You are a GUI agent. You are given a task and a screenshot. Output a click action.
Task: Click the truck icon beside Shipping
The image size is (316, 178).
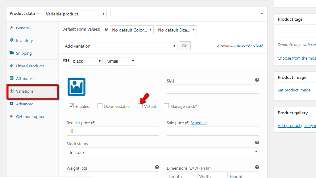(x=11, y=53)
